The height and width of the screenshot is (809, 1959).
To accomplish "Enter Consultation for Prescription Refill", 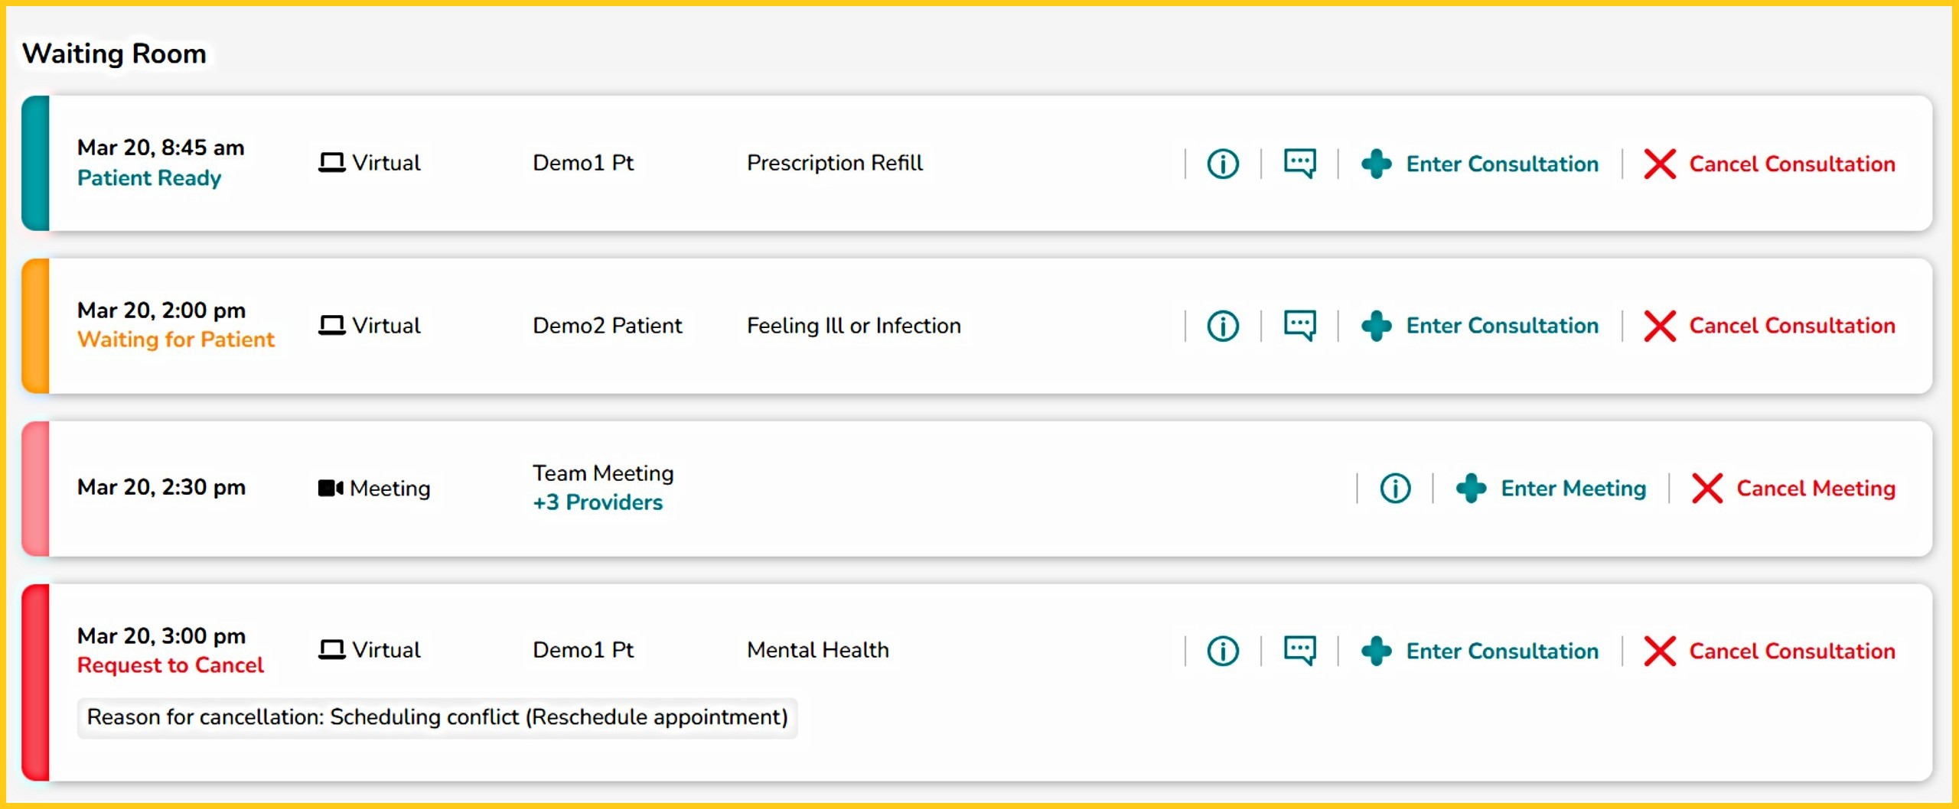I will (x=1501, y=164).
